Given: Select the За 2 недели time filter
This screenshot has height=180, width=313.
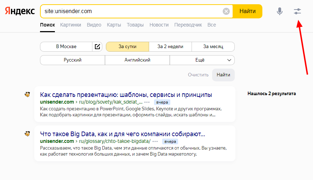Looking at the screenshot, I should (x=170, y=47).
